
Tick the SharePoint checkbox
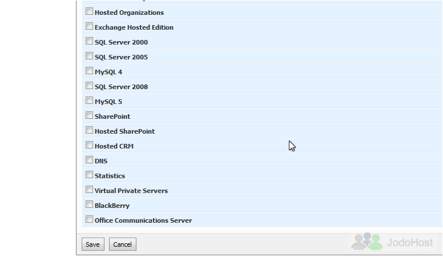pyautogui.click(x=89, y=115)
